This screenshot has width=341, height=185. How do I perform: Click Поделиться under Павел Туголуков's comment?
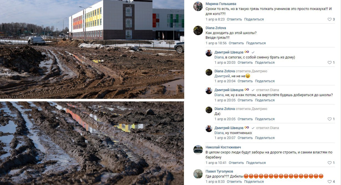click(254, 182)
